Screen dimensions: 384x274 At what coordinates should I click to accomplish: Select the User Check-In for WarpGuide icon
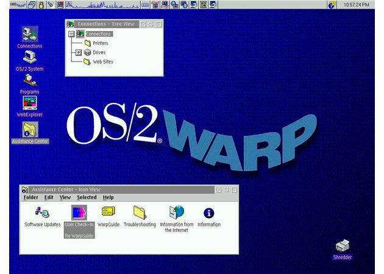point(79,213)
